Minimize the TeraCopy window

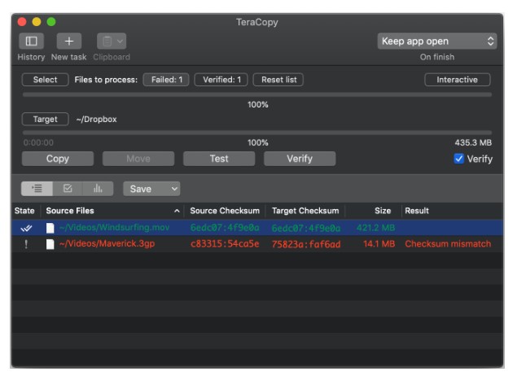coord(37,22)
